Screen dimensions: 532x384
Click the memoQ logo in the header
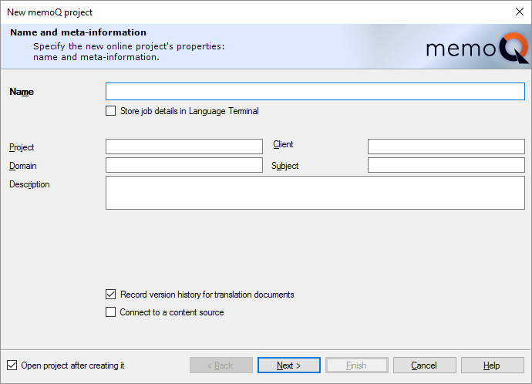(x=477, y=48)
